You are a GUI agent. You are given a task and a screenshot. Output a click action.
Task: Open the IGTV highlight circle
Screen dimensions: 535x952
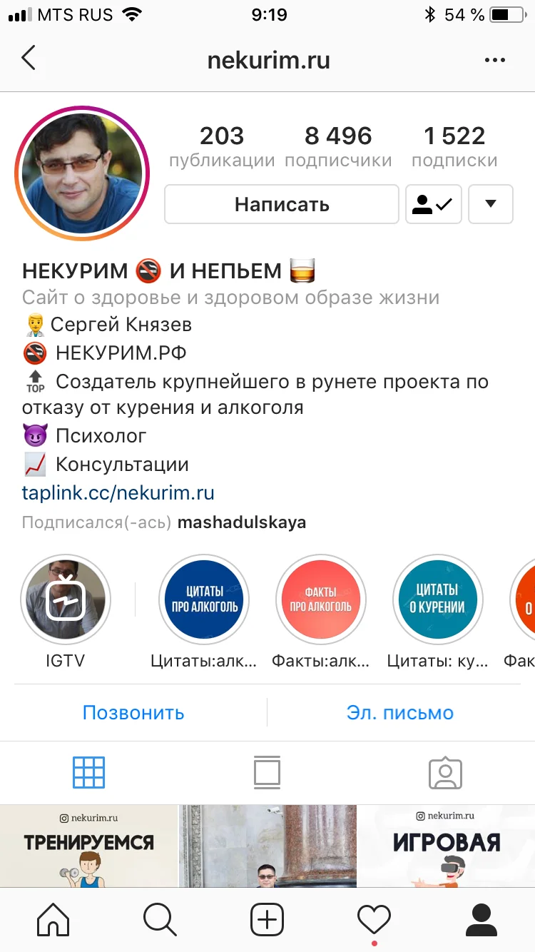[x=66, y=599]
